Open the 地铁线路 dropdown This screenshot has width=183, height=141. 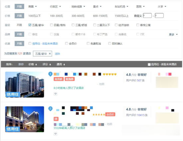[78, 7]
